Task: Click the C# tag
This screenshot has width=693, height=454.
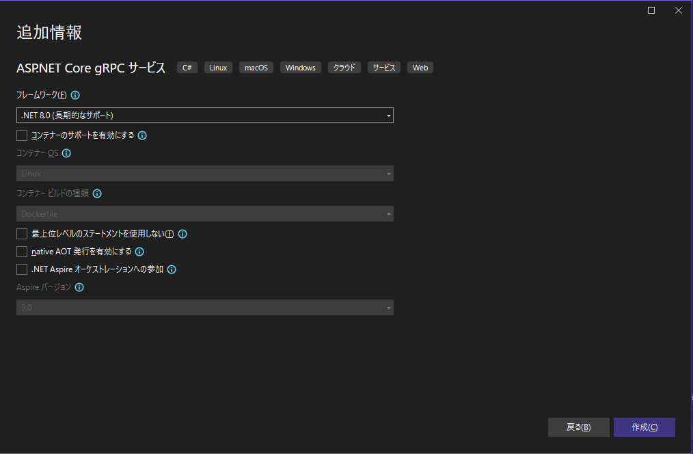Action: coord(187,68)
